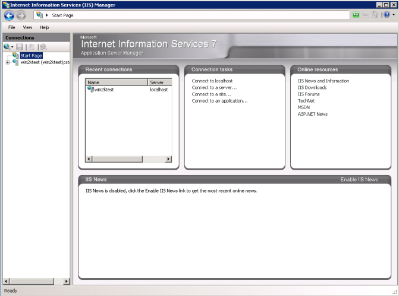Click localhost cell in Recent connections
The width and height of the screenshot is (399, 296).
159,90
